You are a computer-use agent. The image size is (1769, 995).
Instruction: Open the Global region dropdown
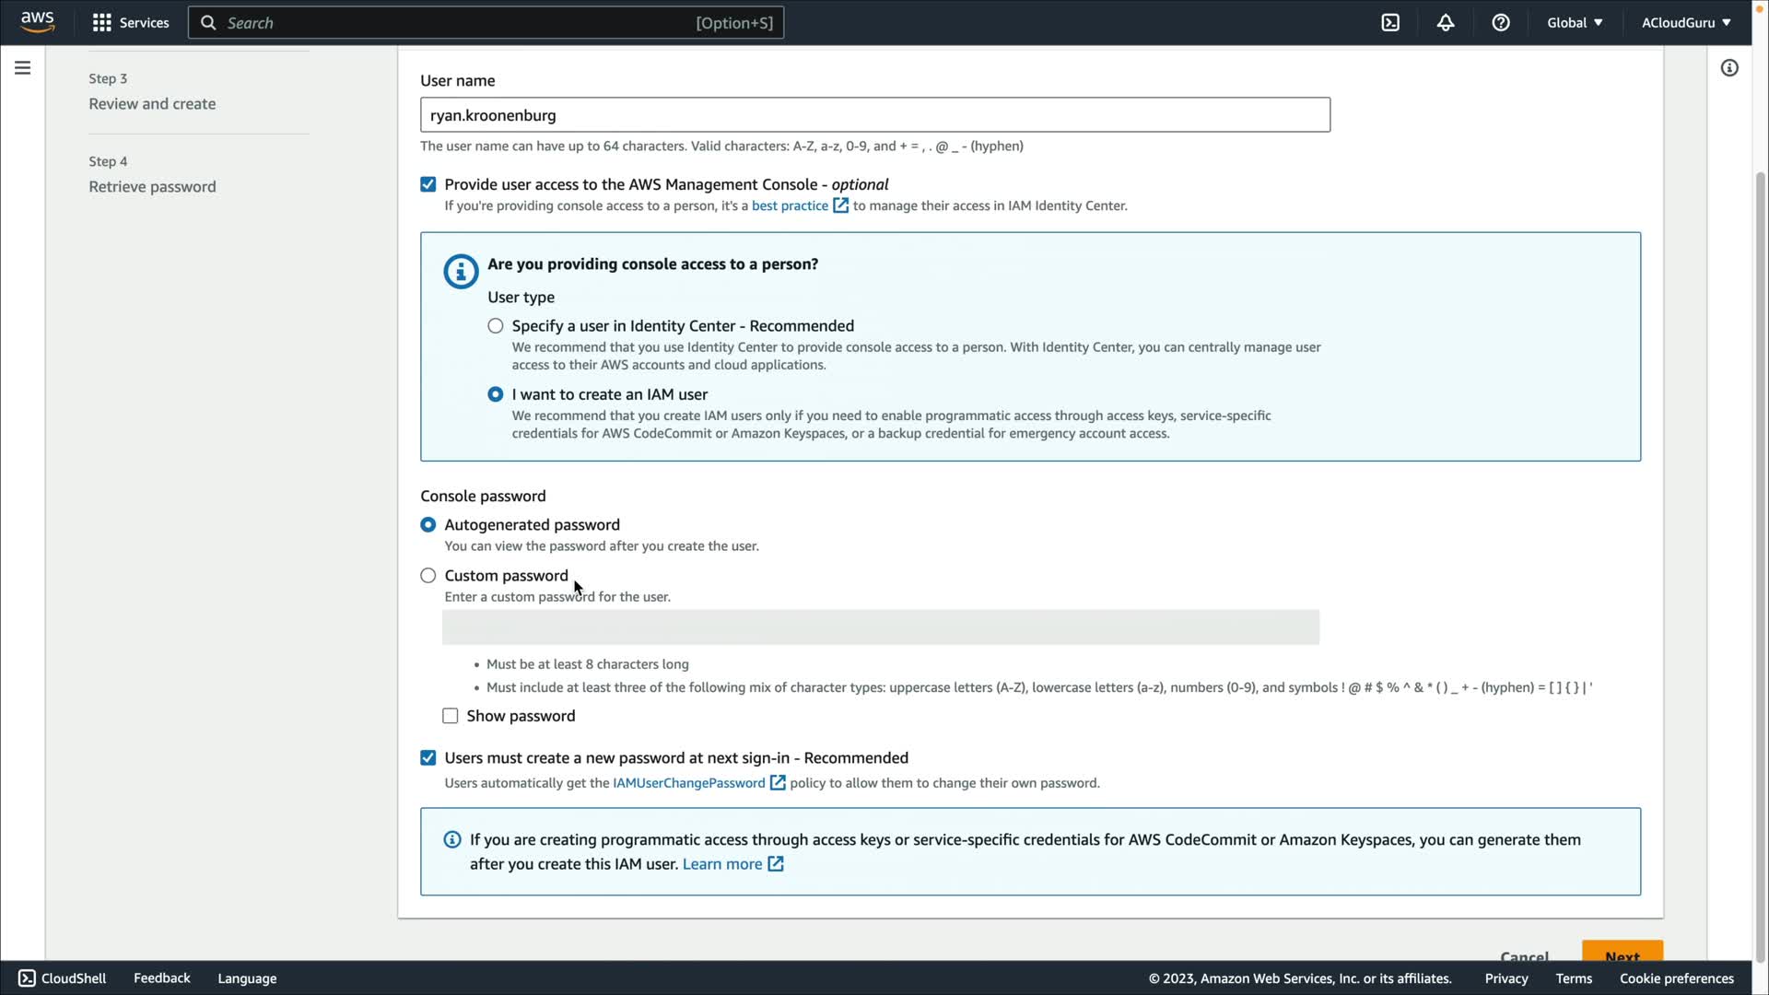tap(1574, 22)
